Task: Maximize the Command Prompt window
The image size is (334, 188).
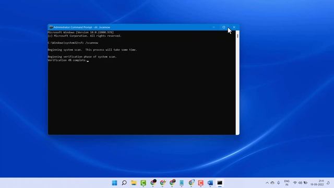Action: (x=224, y=27)
